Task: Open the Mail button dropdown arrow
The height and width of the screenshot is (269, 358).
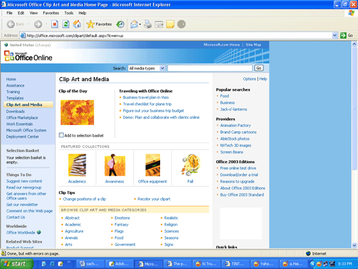Action: pyautogui.click(x=140, y=24)
